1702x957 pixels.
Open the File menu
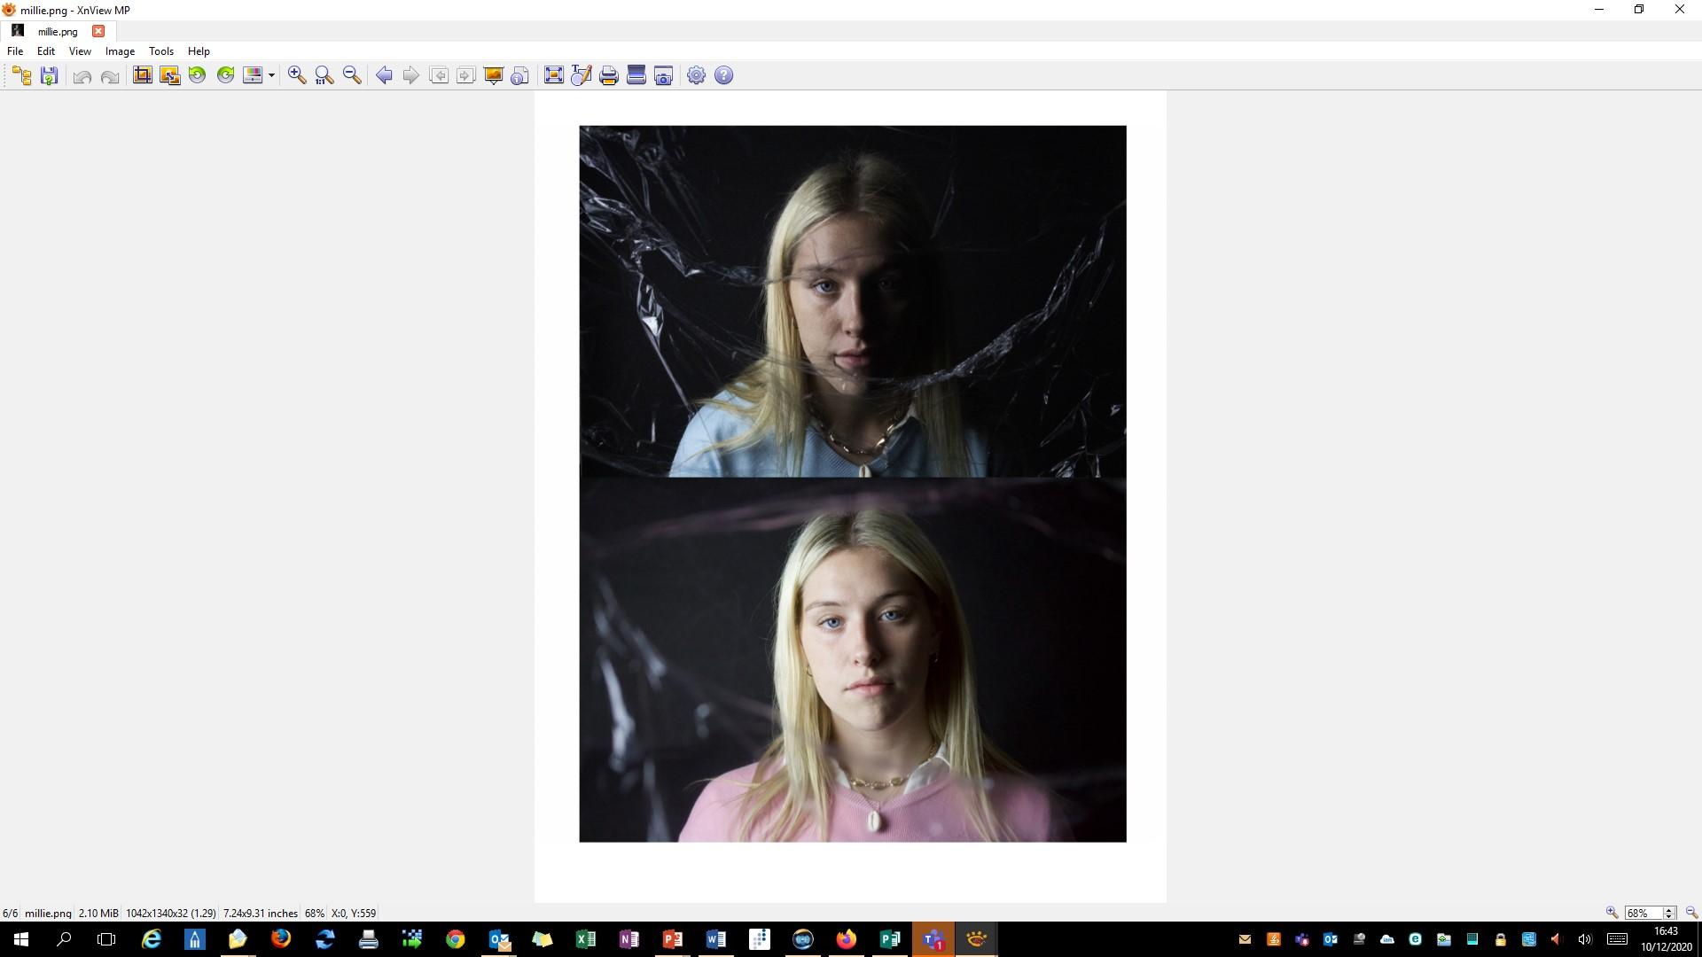15,51
